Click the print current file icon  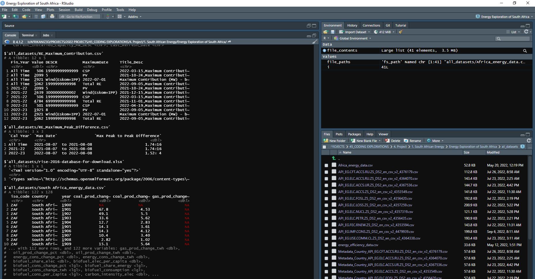(x=52, y=17)
